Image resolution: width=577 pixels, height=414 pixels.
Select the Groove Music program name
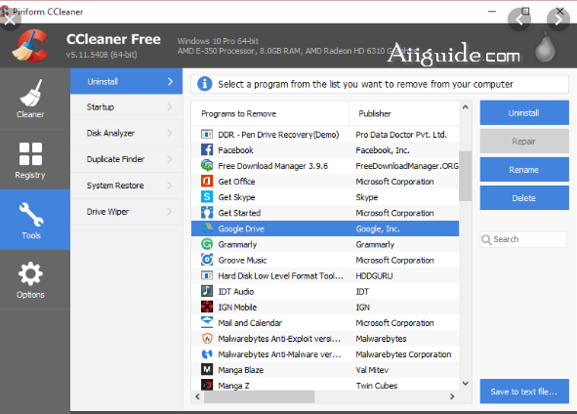(x=242, y=260)
